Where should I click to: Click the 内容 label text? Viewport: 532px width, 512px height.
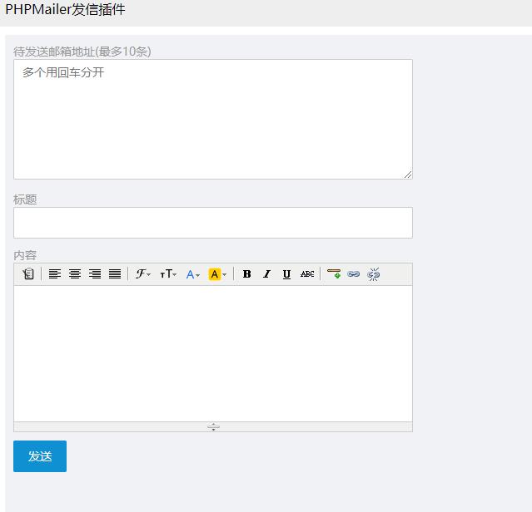click(25, 255)
